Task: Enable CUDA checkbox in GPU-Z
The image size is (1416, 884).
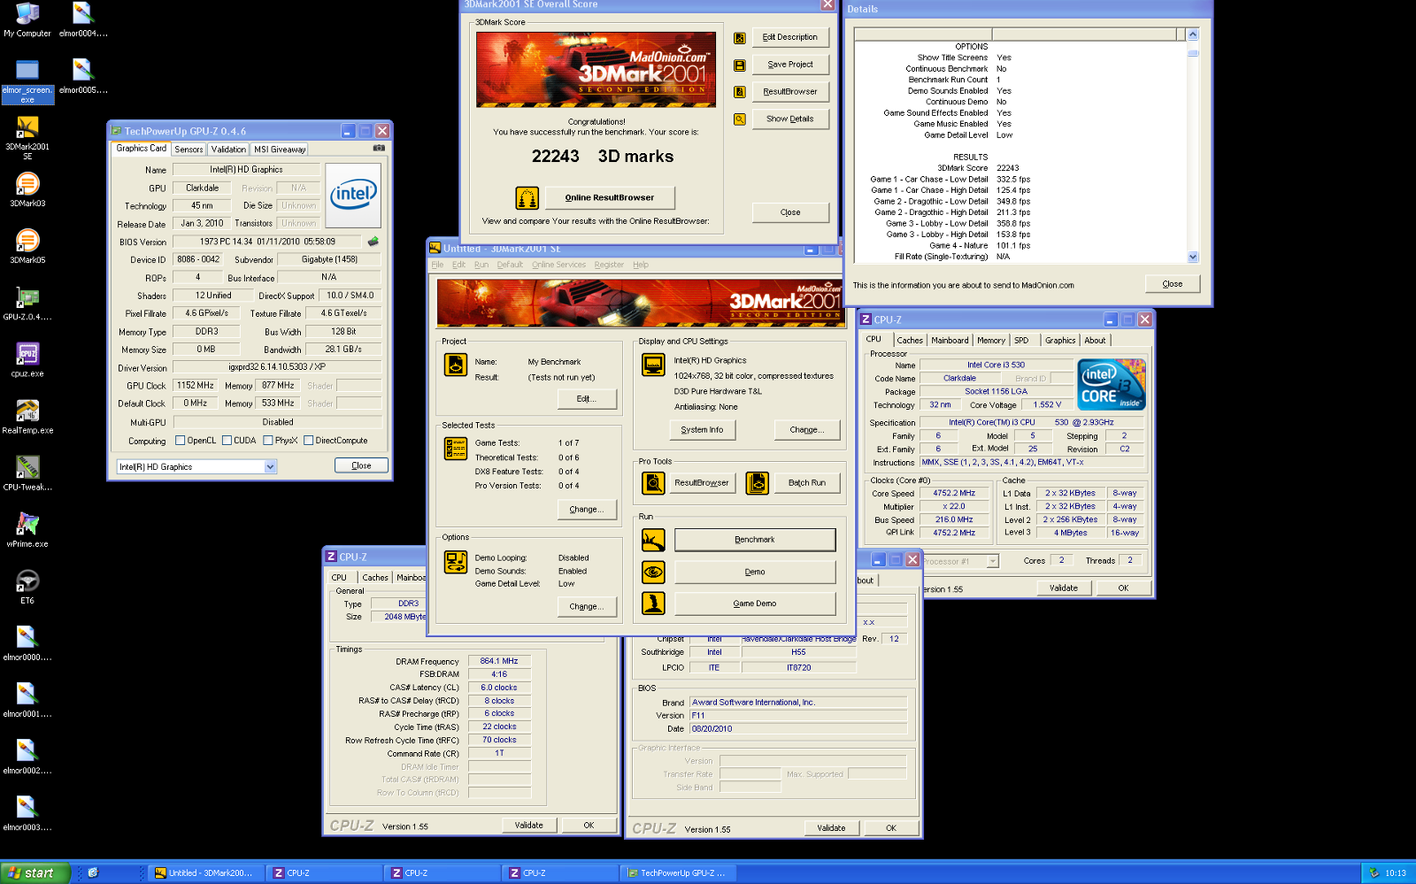Action: (227, 441)
